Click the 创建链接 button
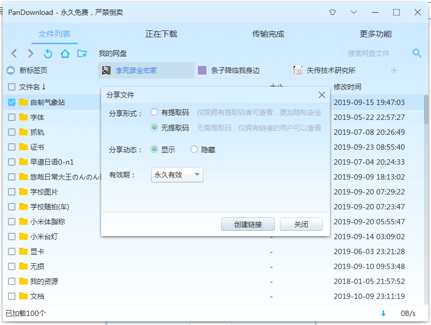Viewport: 431px width, 325px height. [247, 224]
